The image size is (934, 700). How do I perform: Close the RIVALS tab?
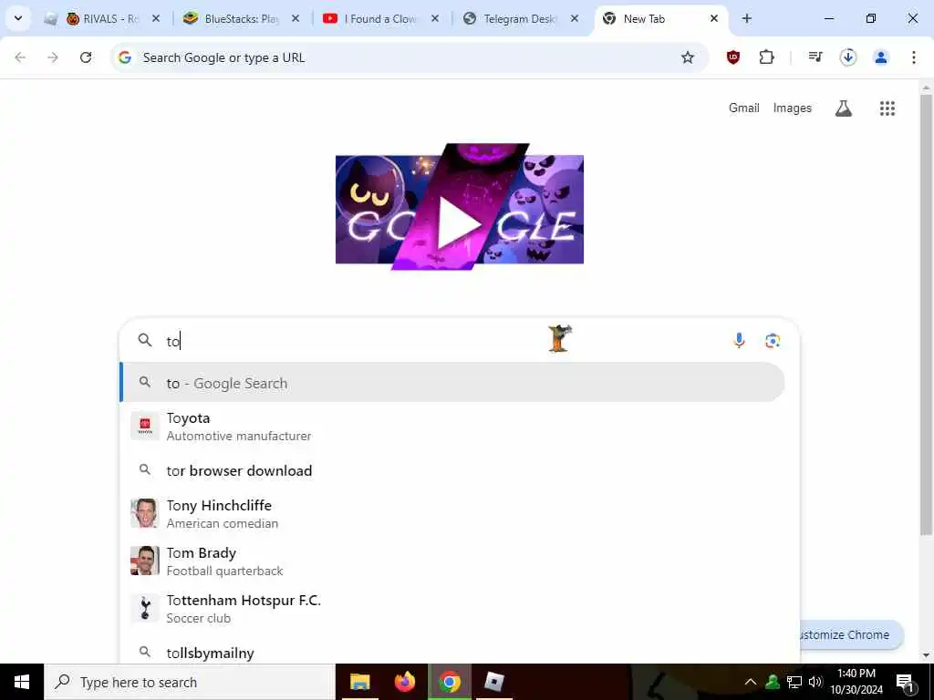point(155,19)
